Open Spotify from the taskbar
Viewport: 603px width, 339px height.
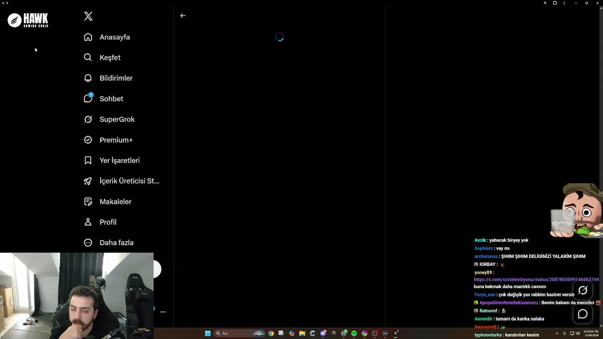point(354,333)
